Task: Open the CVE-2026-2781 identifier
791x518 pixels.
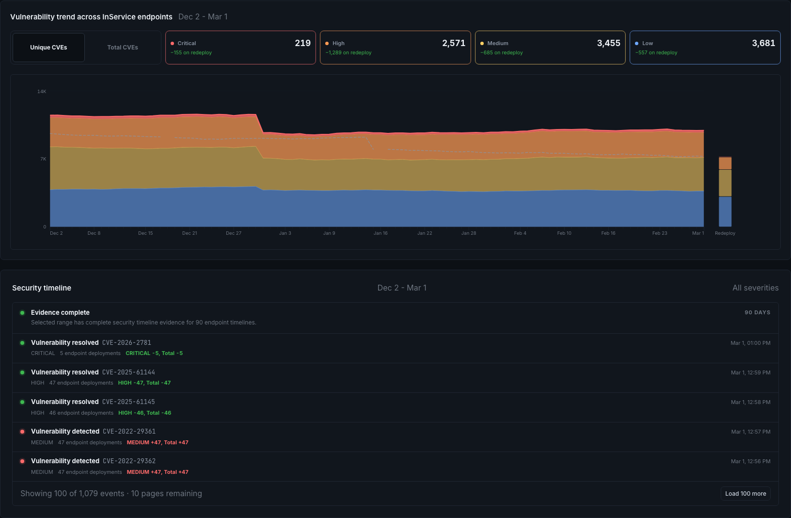Action: pos(127,343)
